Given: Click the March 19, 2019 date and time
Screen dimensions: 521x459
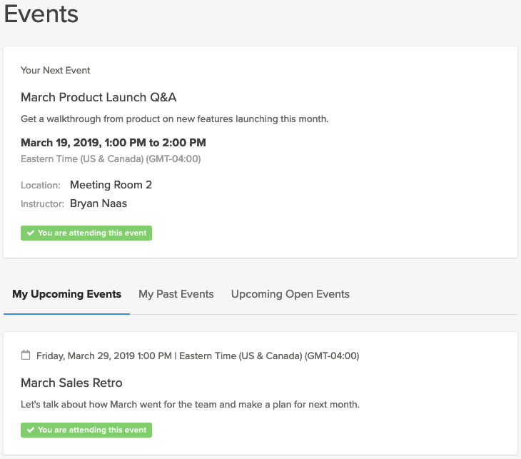Looking at the screenshot, I should 113,143.
